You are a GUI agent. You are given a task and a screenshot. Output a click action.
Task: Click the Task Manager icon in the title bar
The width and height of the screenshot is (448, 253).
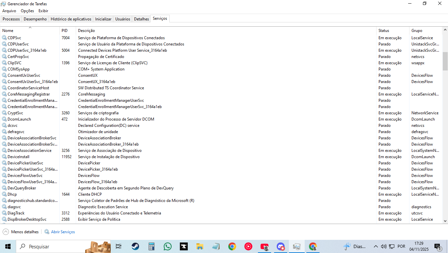(3, 4)
